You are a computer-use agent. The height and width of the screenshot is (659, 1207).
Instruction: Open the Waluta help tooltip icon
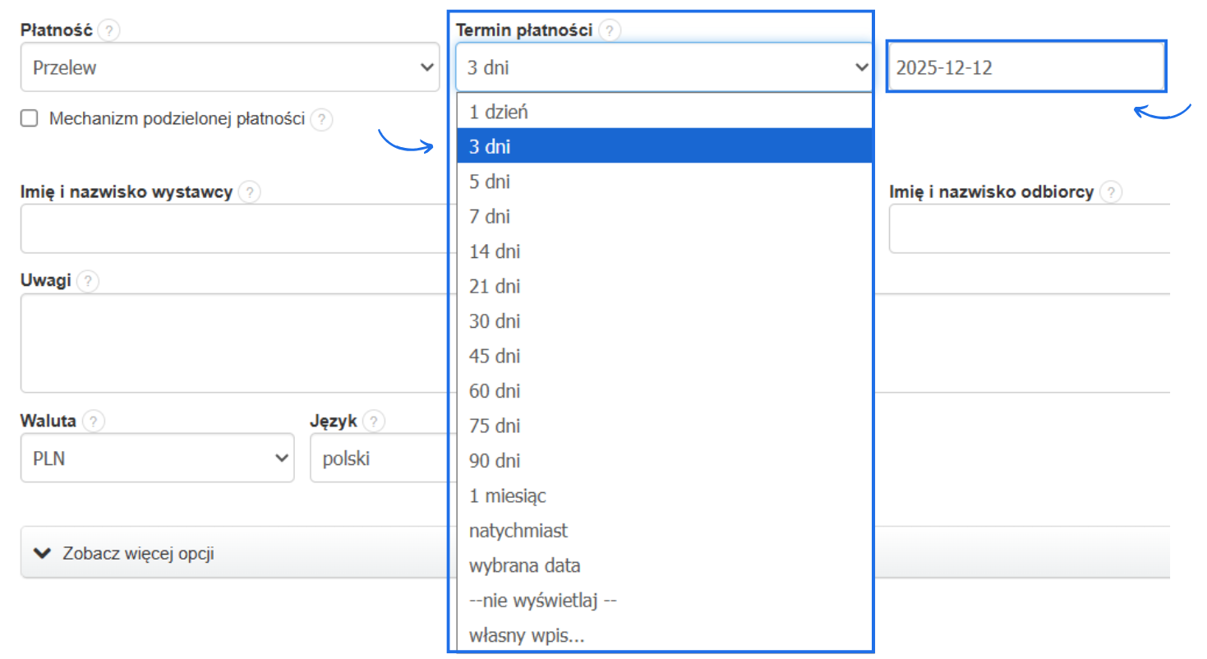click(x=94, y=422)
